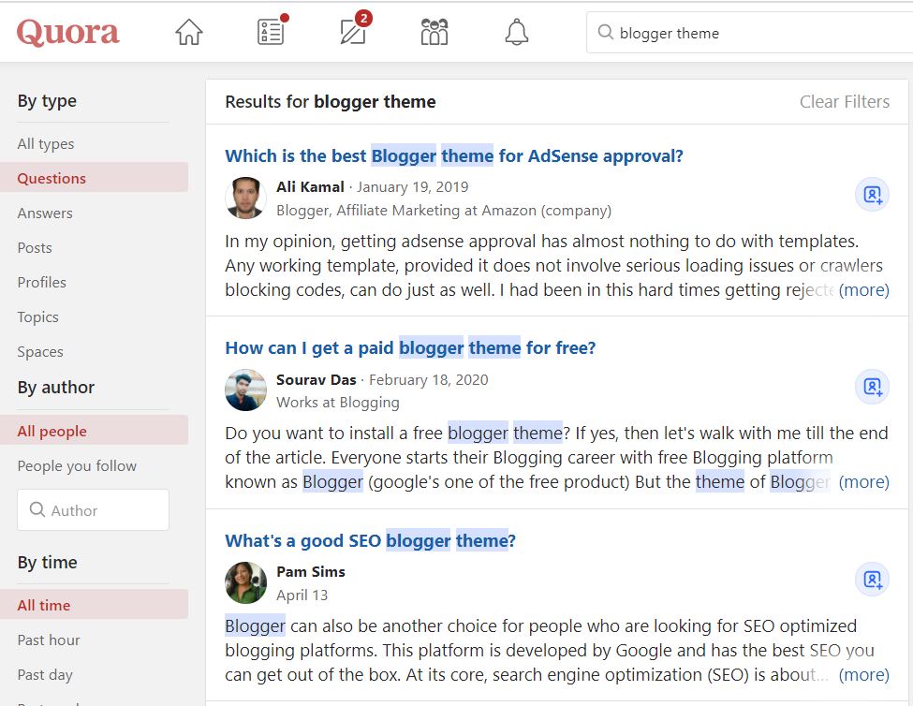
Task: Click the follow icon beside Sourav Das's question
Action: coord(871,388)
